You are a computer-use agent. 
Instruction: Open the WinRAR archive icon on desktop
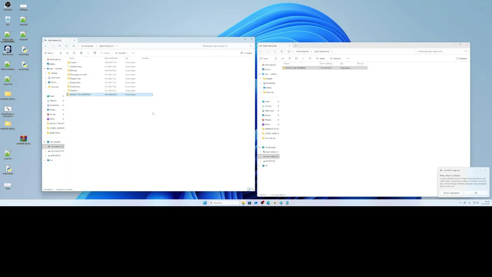pyautogui.click(x=23, y=139)
